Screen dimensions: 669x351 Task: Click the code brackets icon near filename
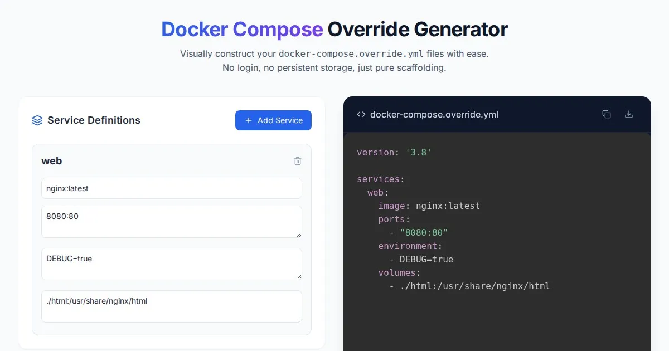pos(361,114)
